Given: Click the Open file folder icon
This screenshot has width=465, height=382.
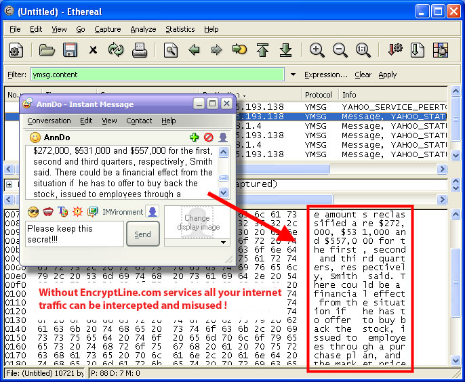Looking at the screenshot, I should [x=47, y=50].
